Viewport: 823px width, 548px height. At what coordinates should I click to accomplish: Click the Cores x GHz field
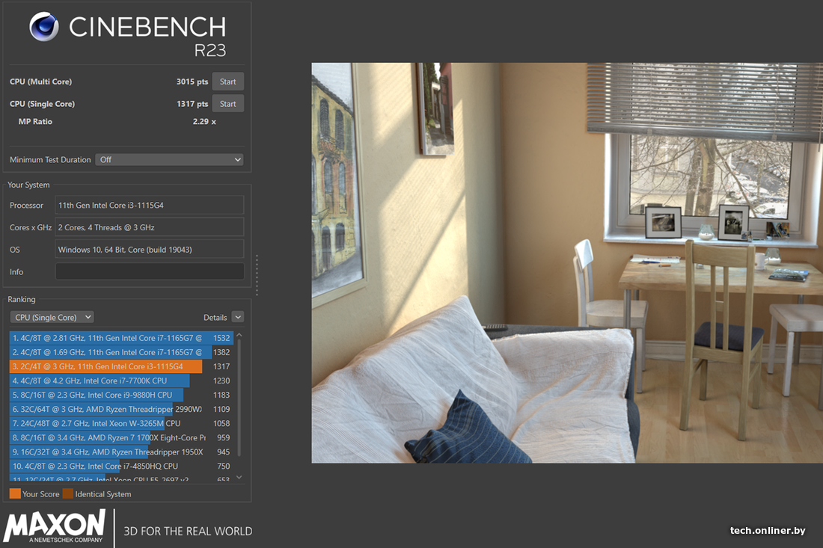click(x=150, y=227)
